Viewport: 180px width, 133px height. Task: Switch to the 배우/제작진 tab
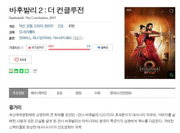point(39,93)
